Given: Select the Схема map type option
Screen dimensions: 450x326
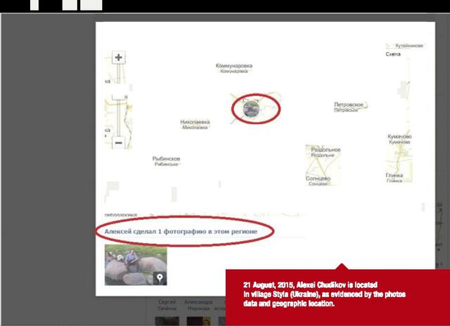Looking at the screenshot, I should click(394, 54).
